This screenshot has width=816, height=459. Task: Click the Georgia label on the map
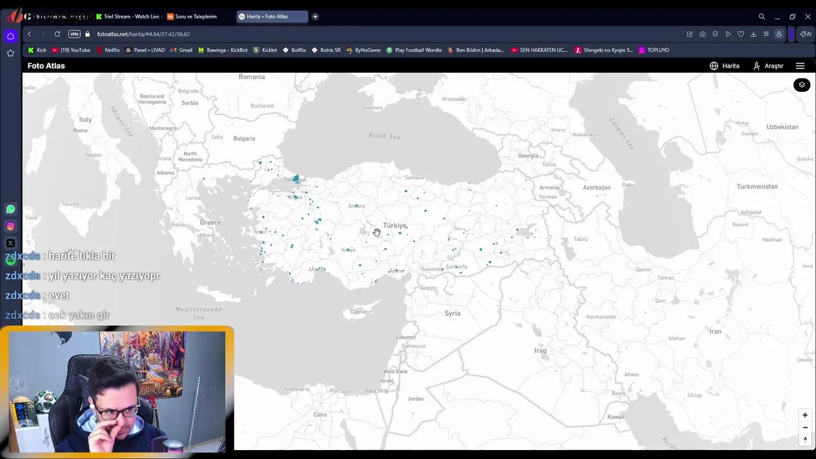point(528,156)
